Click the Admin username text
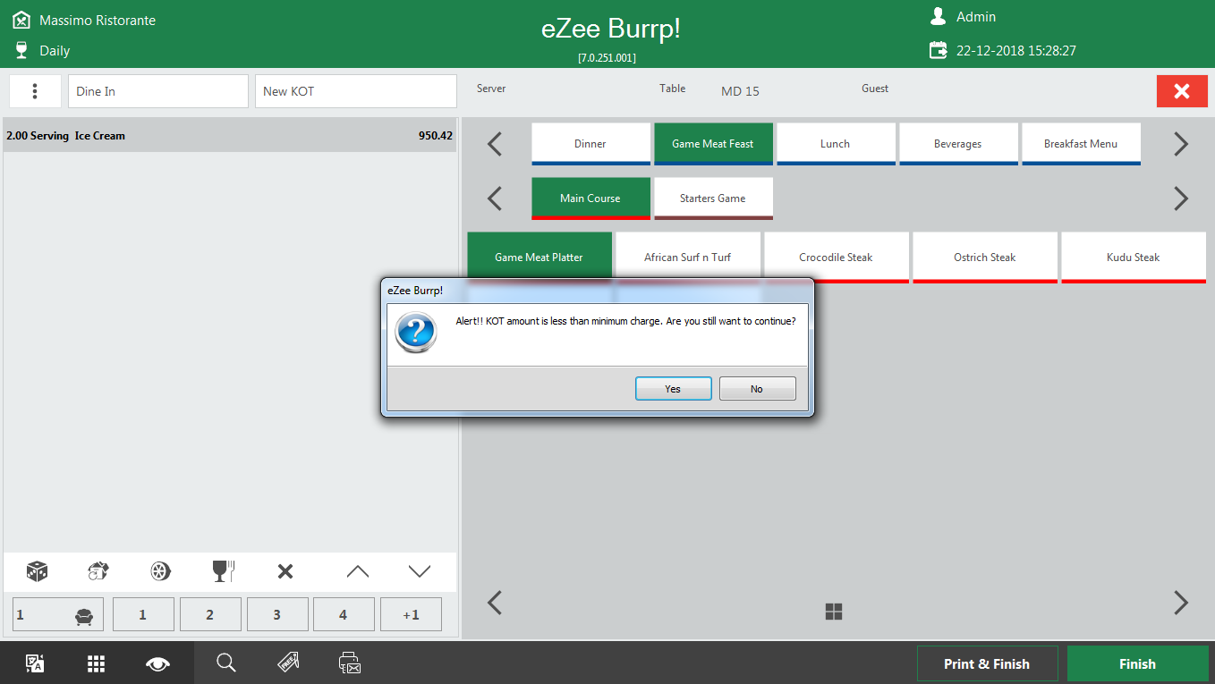1215x684 pixels. (976, 17)
